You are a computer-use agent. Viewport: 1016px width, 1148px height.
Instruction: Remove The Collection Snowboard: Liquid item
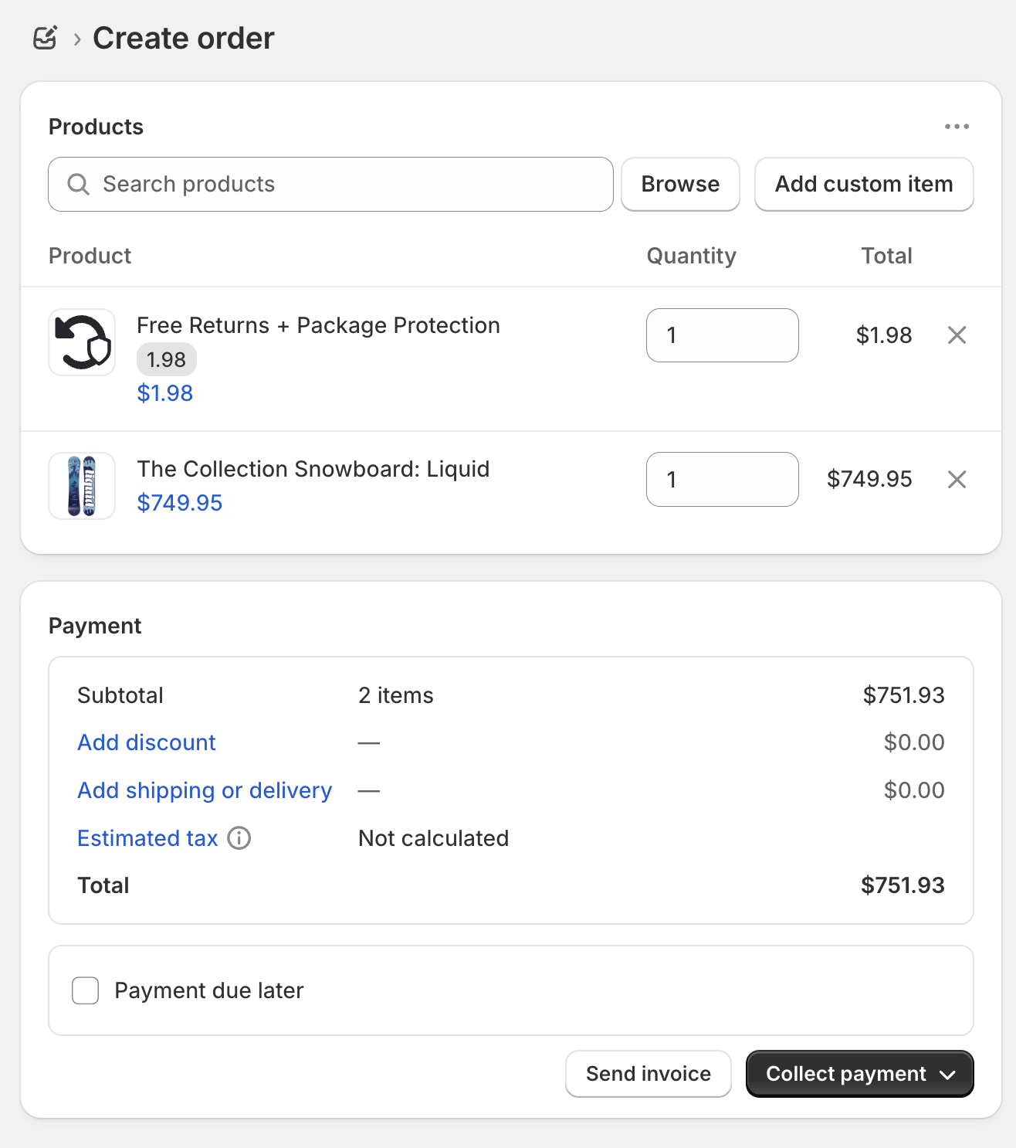coord(957,480)
